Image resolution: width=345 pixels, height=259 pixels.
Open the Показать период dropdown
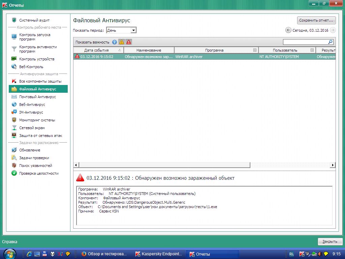133,30
